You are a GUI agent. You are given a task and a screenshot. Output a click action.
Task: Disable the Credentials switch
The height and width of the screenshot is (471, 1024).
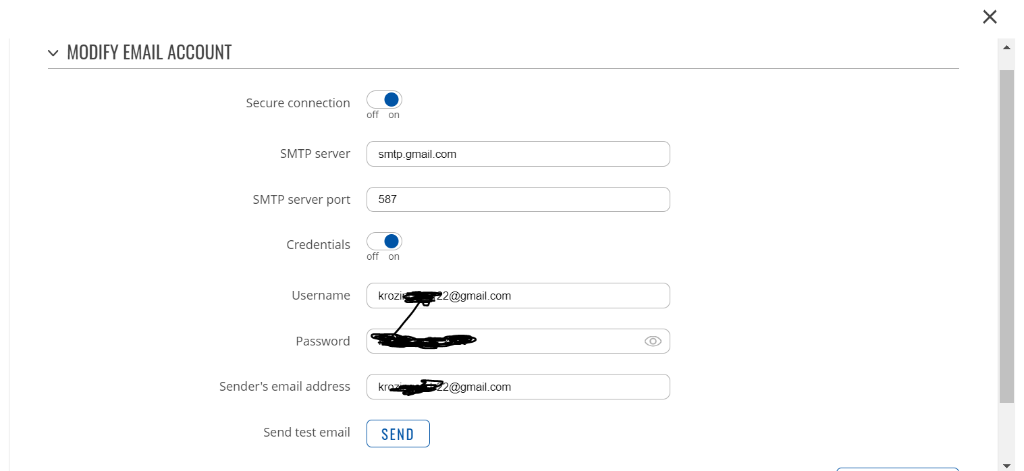(384, 242)
